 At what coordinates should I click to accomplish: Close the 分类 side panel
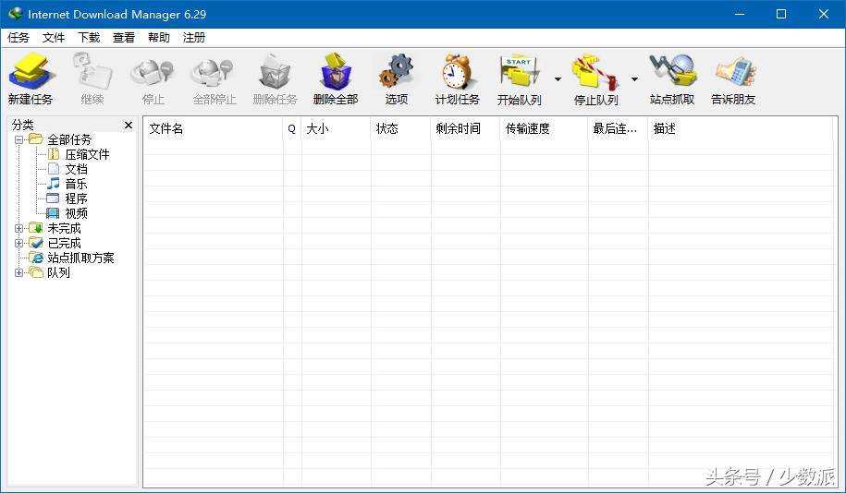(x=129, y=125)
